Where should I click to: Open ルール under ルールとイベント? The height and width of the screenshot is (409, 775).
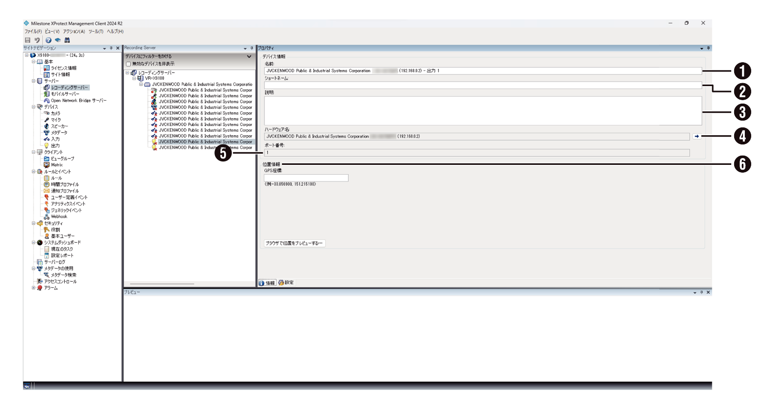pos(56,178)
